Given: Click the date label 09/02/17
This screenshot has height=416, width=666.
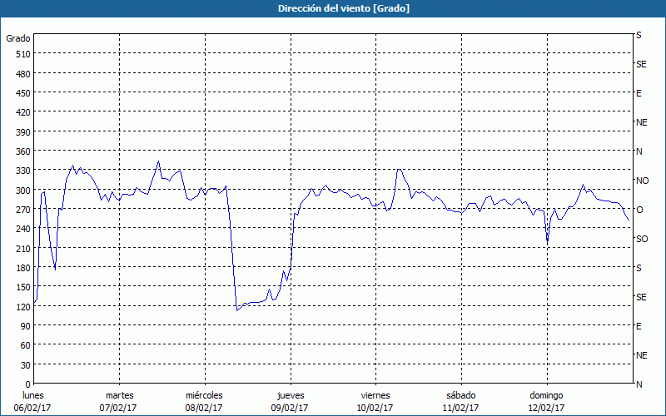Looking at the screenshot, I should click(290, 408).
